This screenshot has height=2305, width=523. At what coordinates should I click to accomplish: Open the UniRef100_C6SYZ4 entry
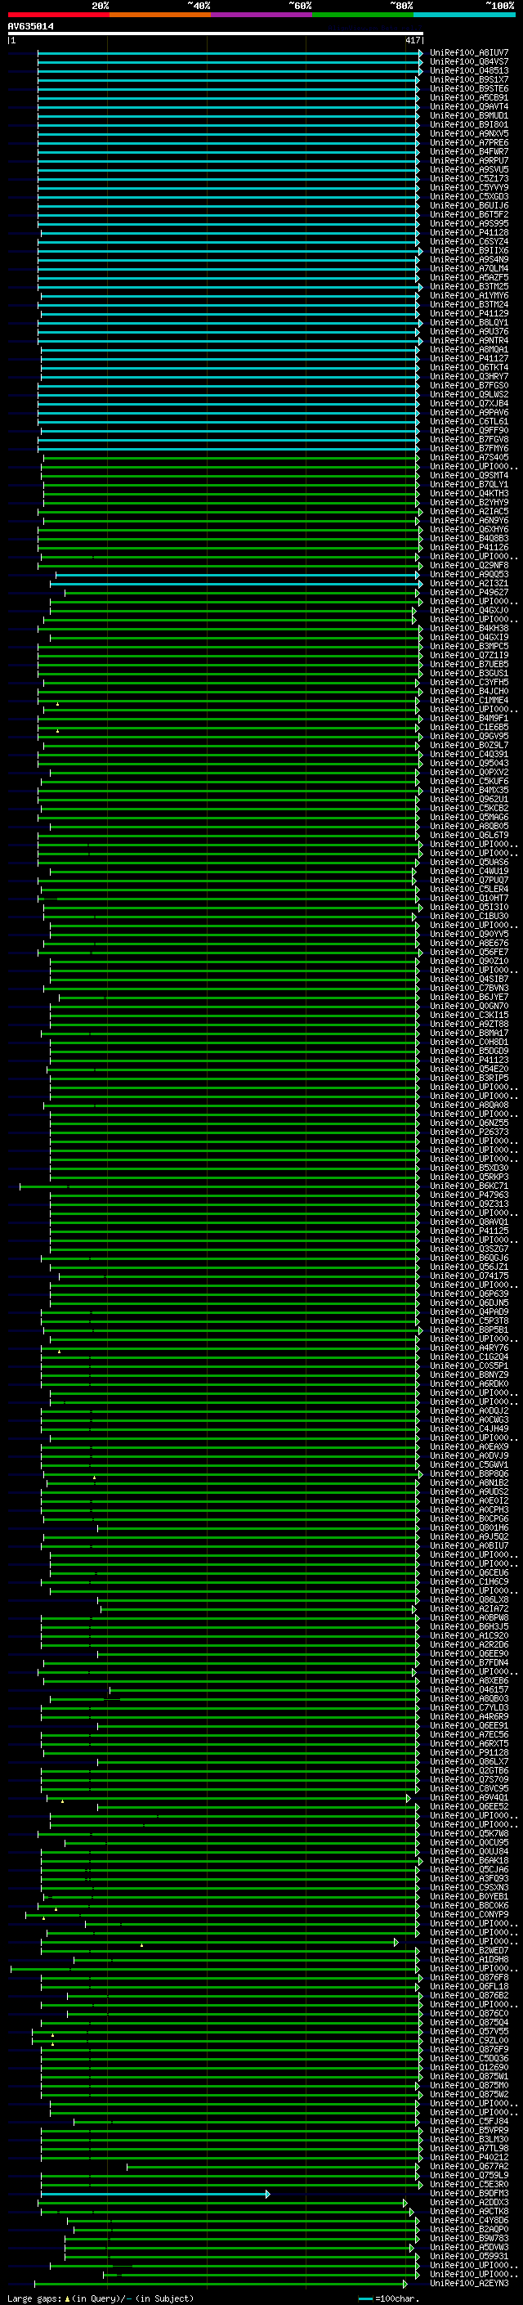click(469, 241)
